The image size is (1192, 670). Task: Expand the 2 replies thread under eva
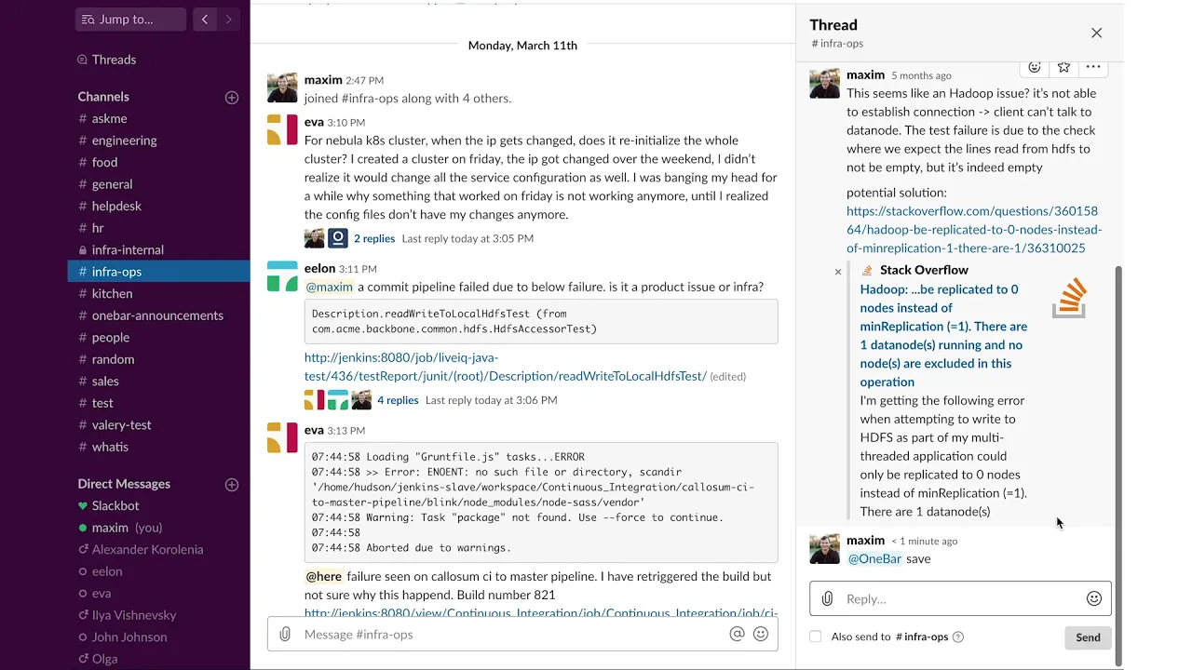pyautogui.click(x=374, y=238)
